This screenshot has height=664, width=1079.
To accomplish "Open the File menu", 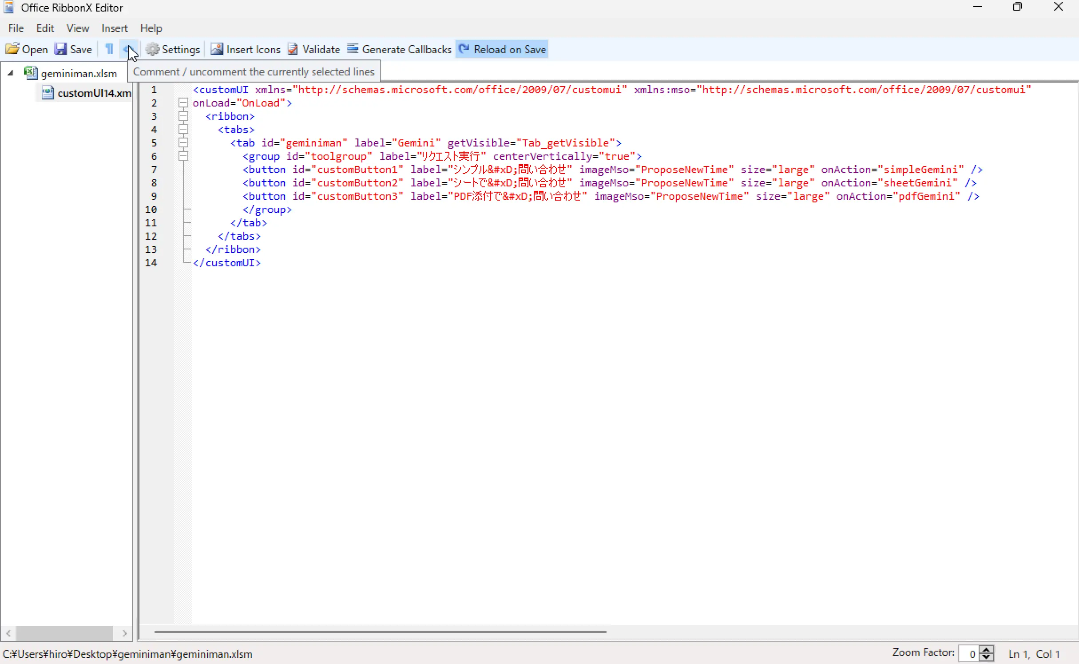I will click(x=16, y=28).
